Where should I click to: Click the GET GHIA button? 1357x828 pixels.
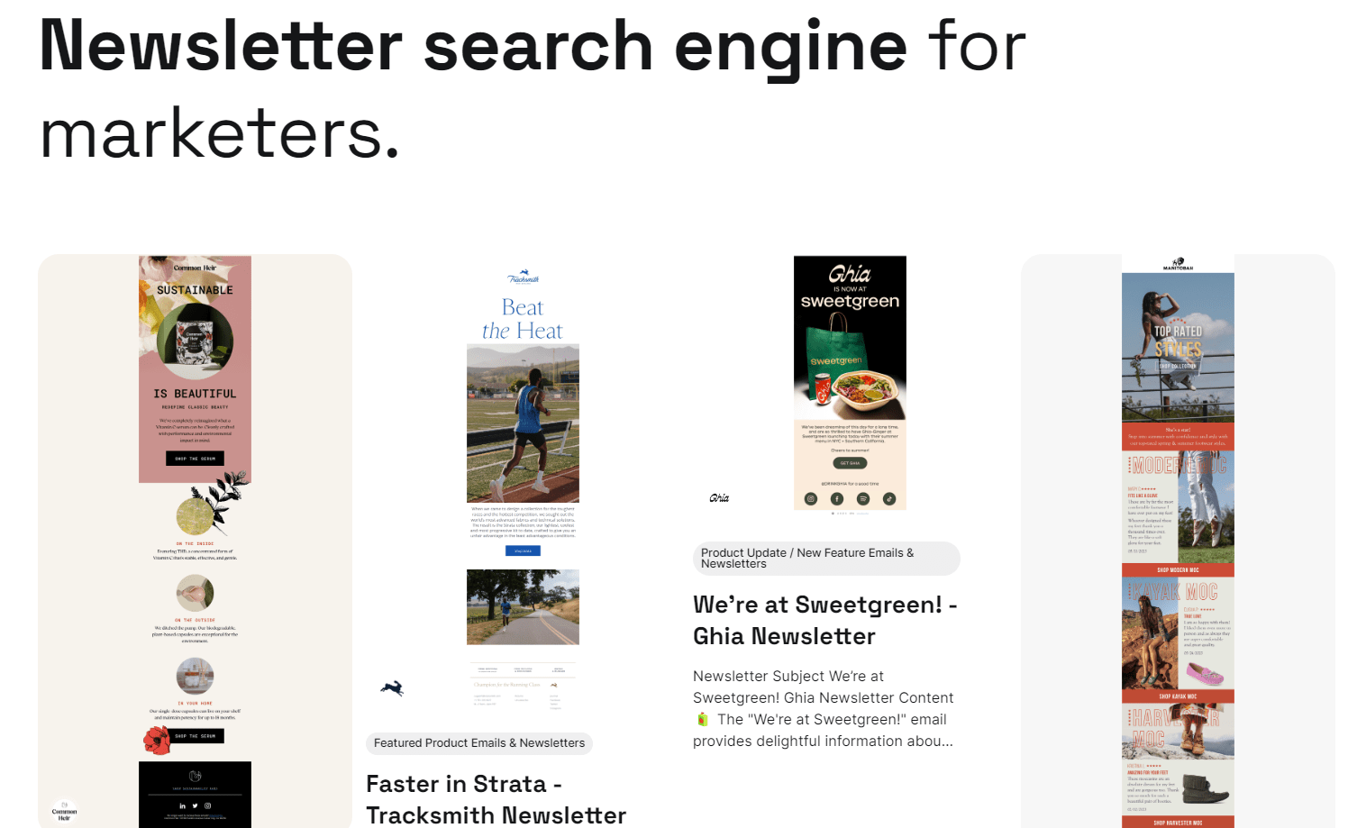pyautogui.click(x=849, y=462)
